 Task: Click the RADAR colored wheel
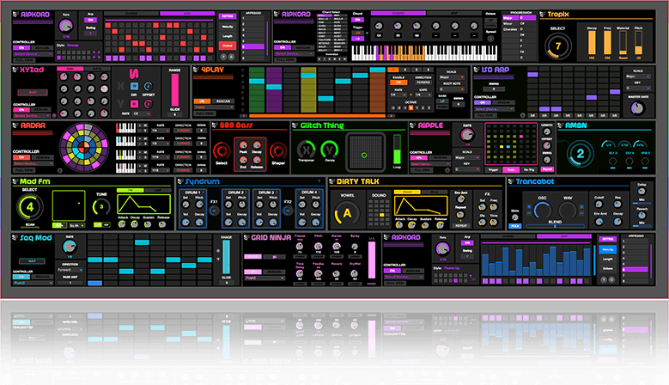pyautogui.click(x=84, y=147)
